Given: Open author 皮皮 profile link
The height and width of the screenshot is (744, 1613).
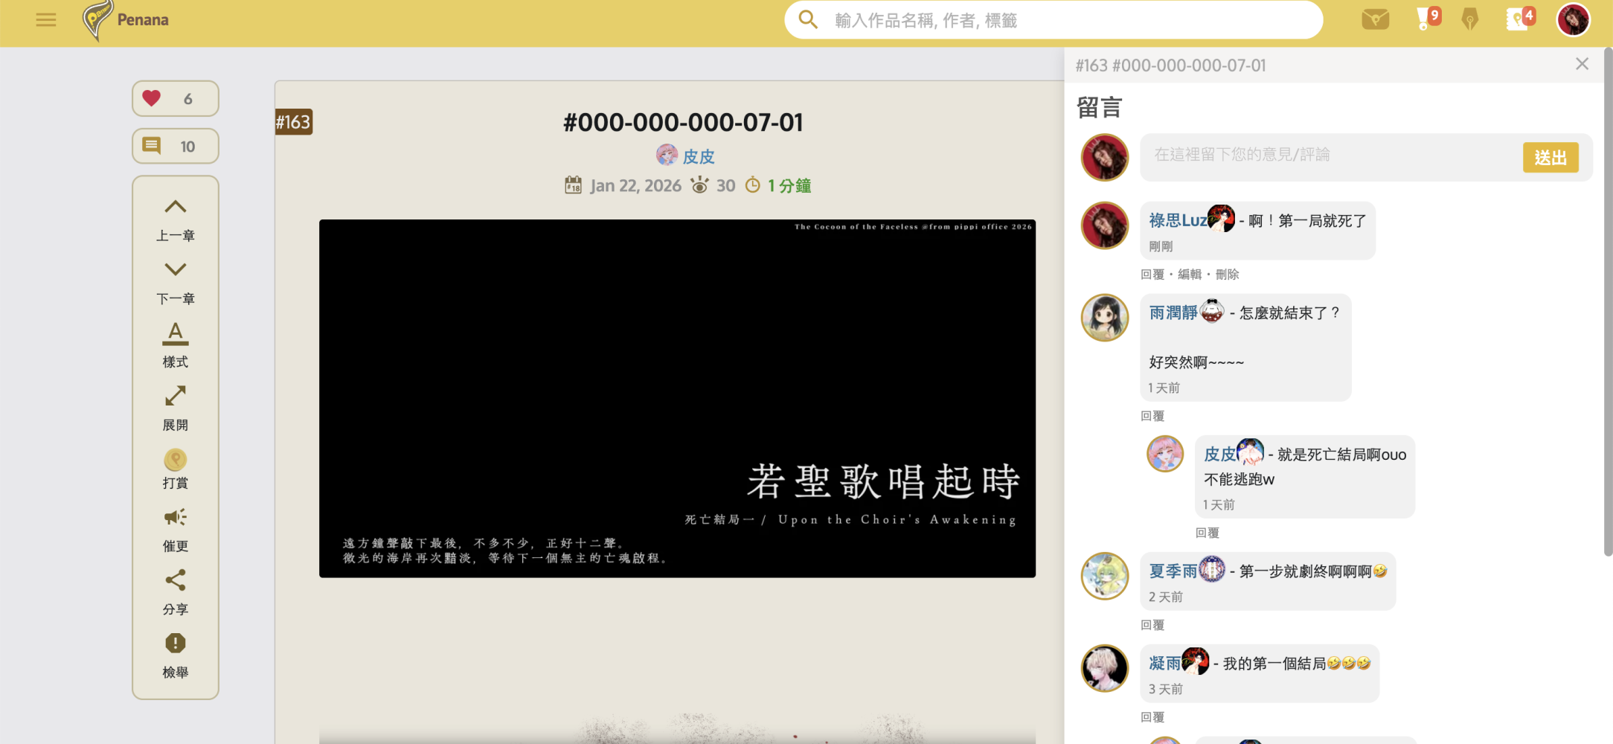Looking at the screenshot, I should tap(699, 156).
